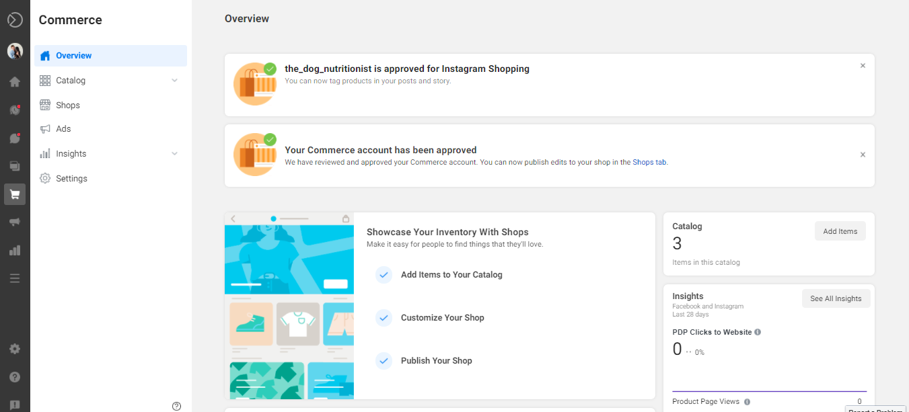Click the info icon beside PDP Clicks to Website

pyautogui.click(x=758, y=332)
